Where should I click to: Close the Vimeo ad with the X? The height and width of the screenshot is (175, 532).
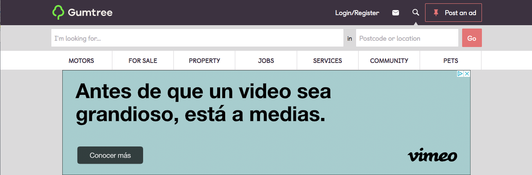467,73
